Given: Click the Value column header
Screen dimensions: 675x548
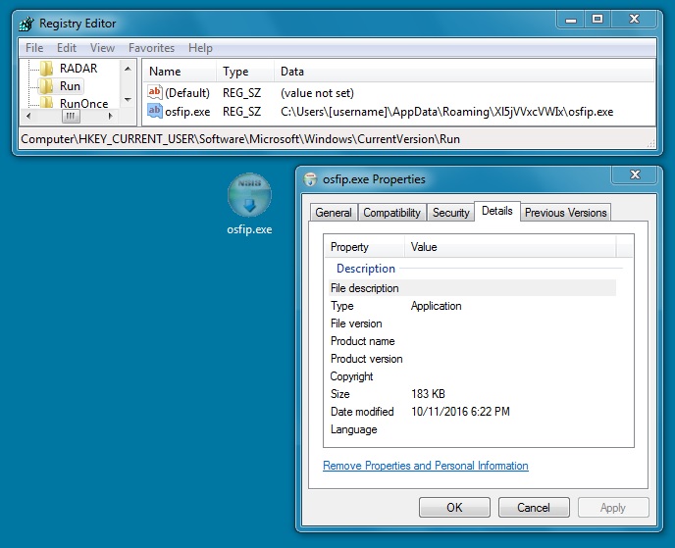Looking at the screenshot, I should tap(510, 247).
